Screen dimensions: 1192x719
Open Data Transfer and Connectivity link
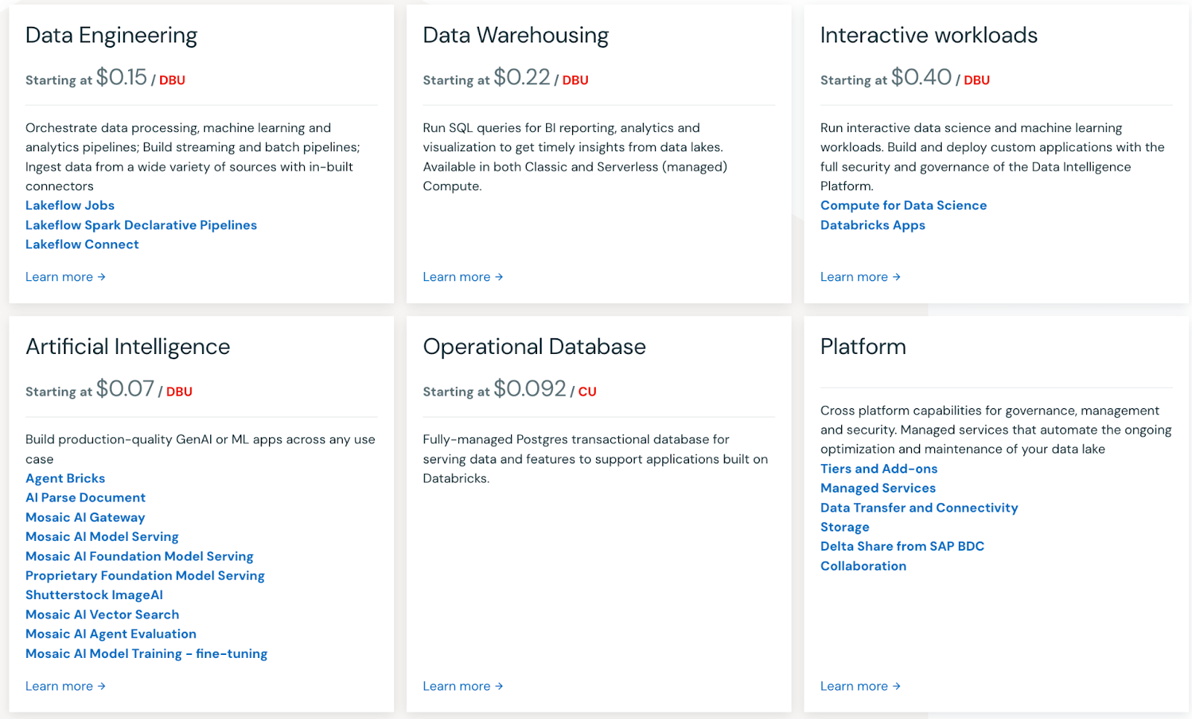(919, 507)
